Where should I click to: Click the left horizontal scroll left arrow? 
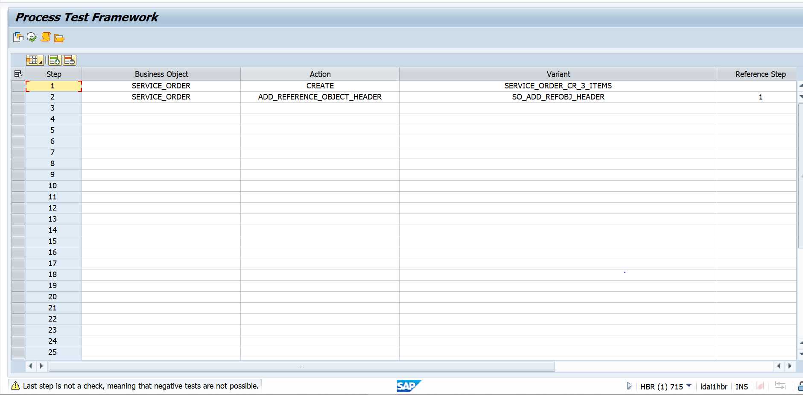(30, 366)
